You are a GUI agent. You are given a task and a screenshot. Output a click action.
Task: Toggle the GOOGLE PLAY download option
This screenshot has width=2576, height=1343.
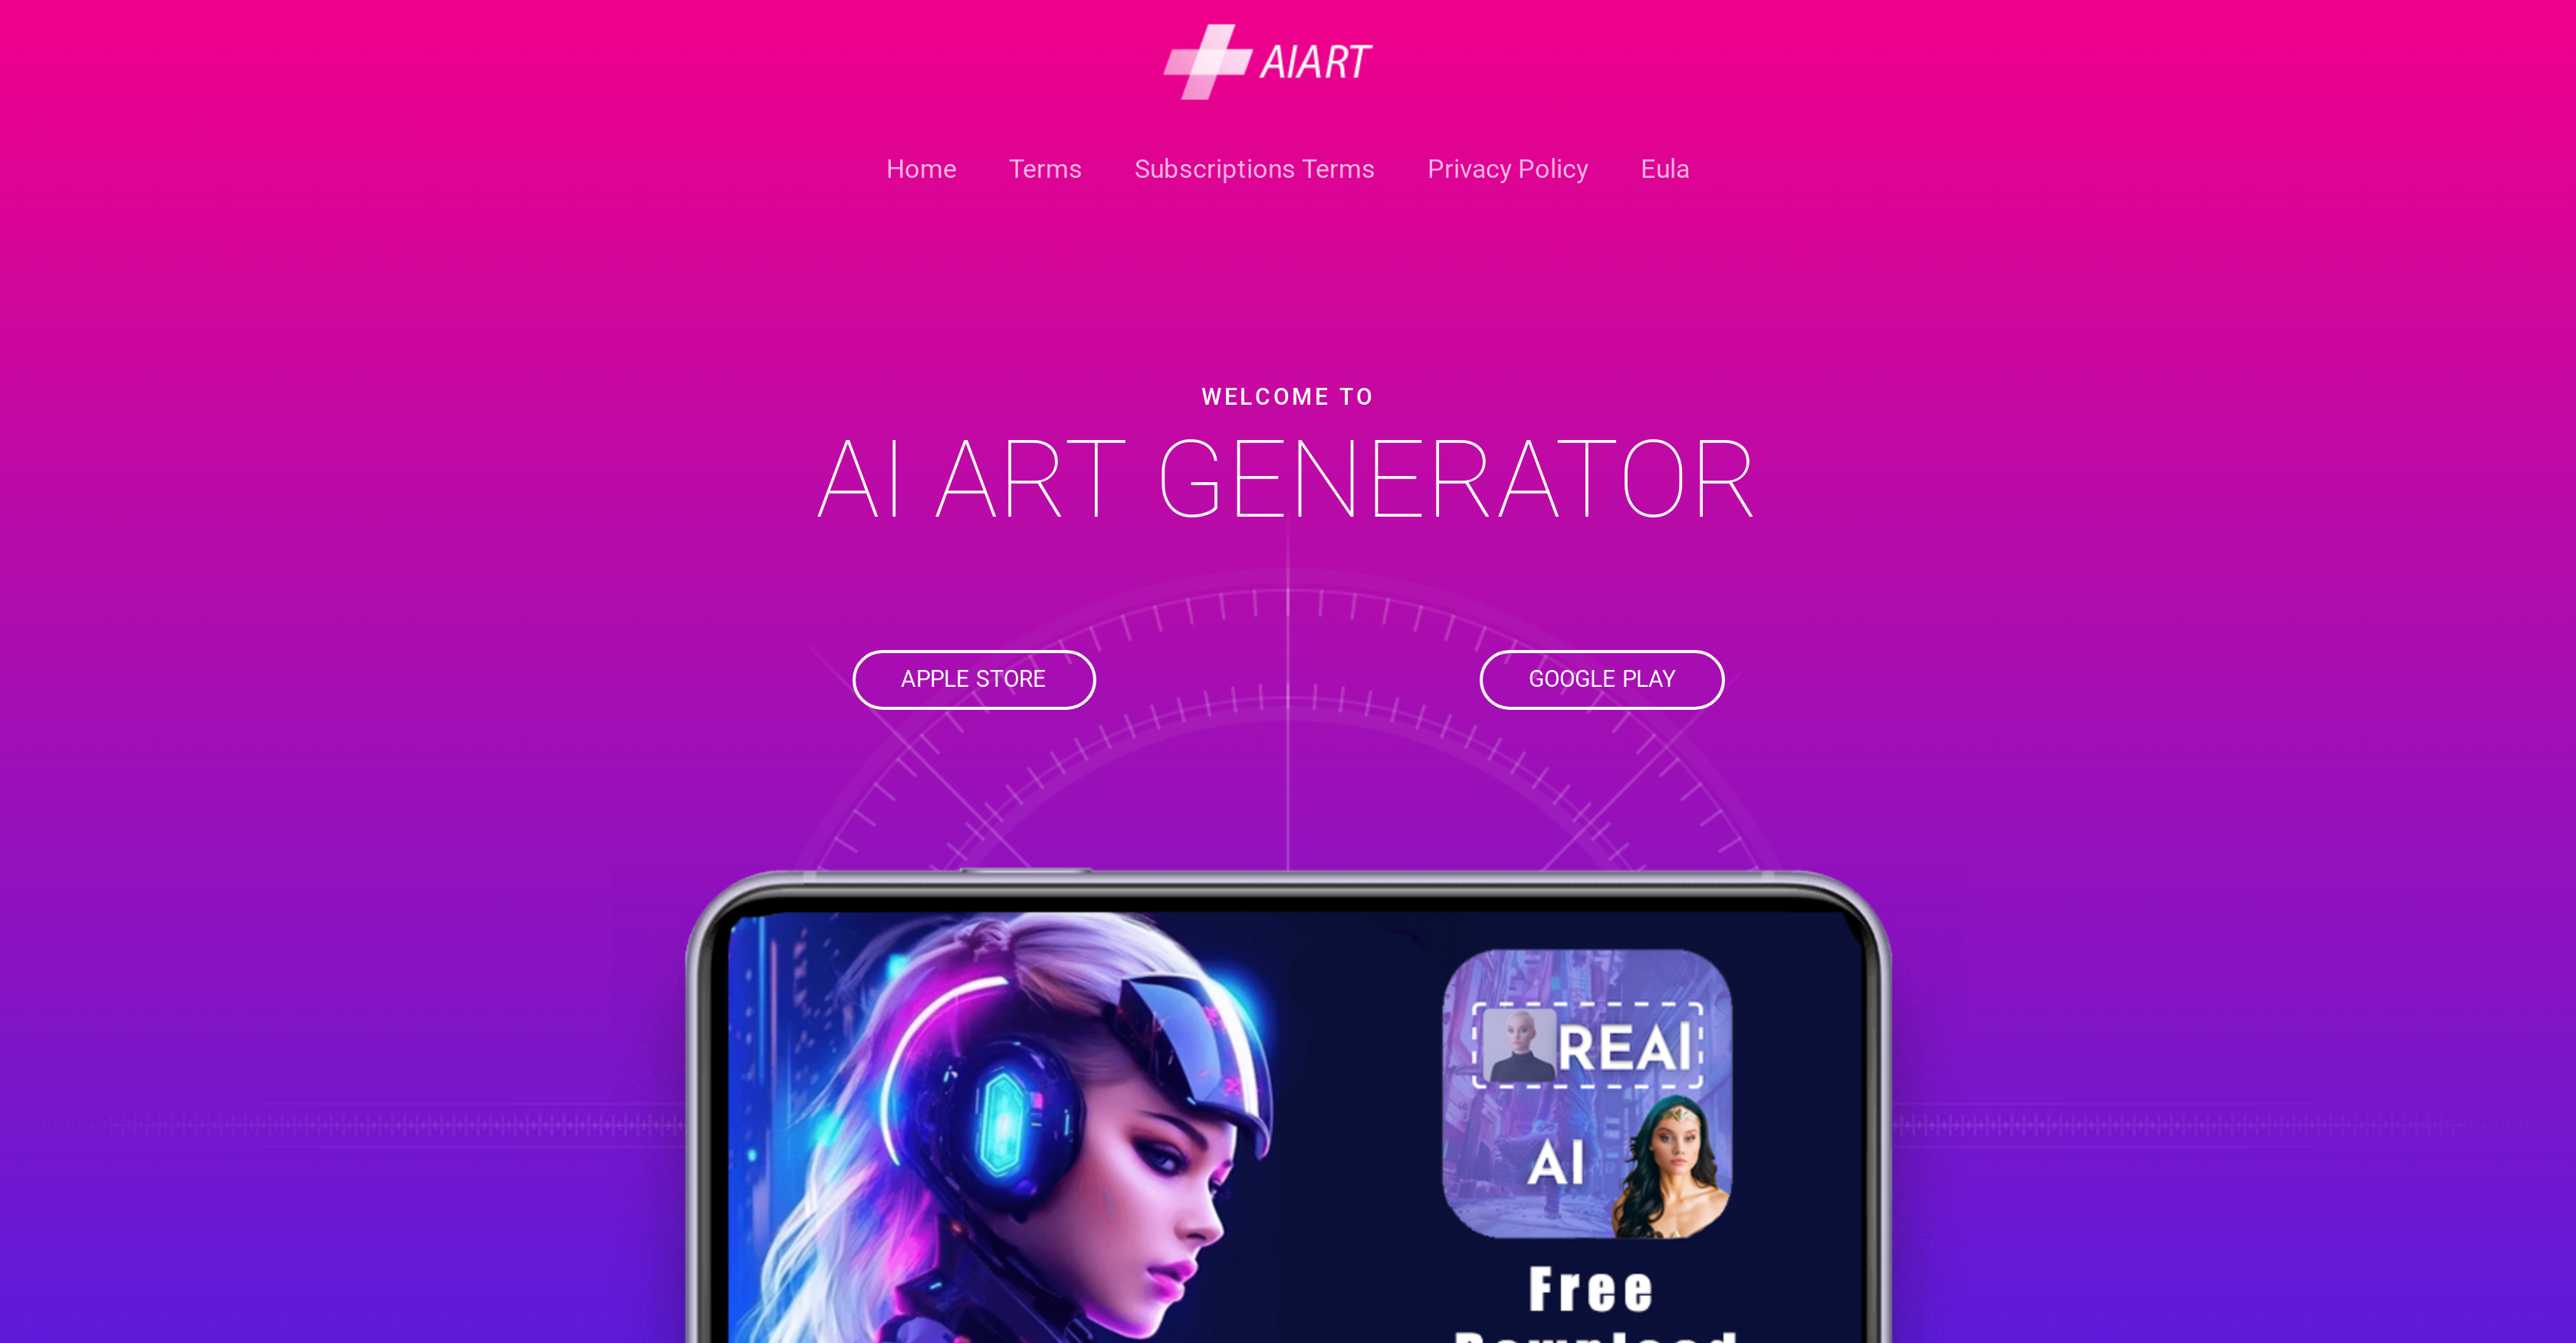pyautogui.click(x=1602, y=678)
